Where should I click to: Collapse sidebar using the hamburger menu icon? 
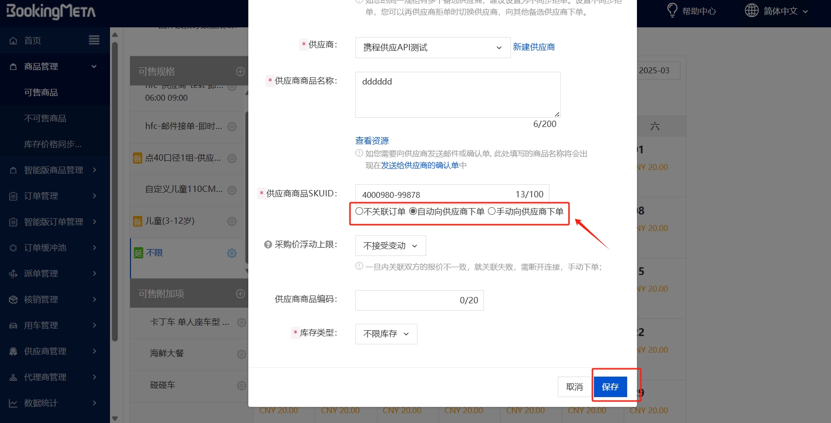tap(94, 40)
